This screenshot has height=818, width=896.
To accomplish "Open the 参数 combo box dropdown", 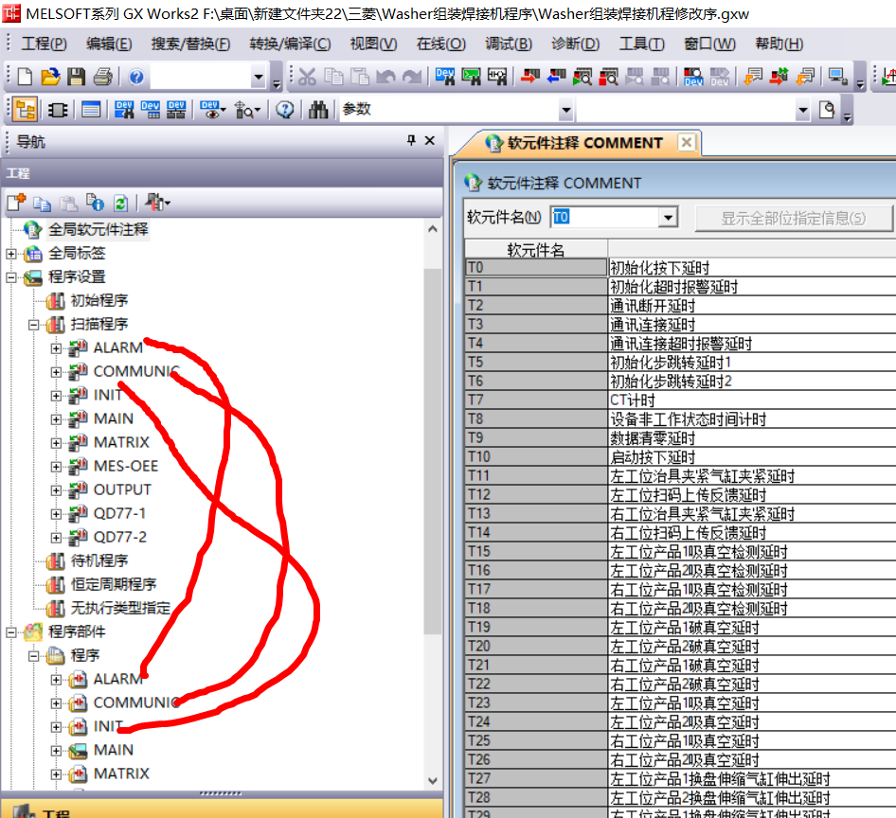I will [x=566, y=111].
